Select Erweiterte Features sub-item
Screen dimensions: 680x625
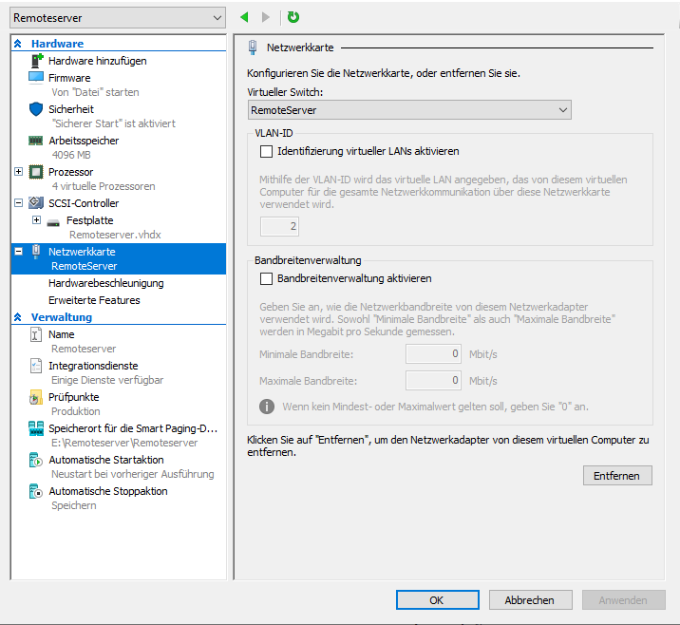[x=94, y=300]
